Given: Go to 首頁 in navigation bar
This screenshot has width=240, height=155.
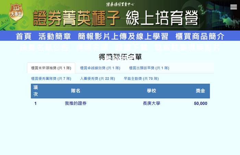Looking at the screenshot, I should click(23, 37).
